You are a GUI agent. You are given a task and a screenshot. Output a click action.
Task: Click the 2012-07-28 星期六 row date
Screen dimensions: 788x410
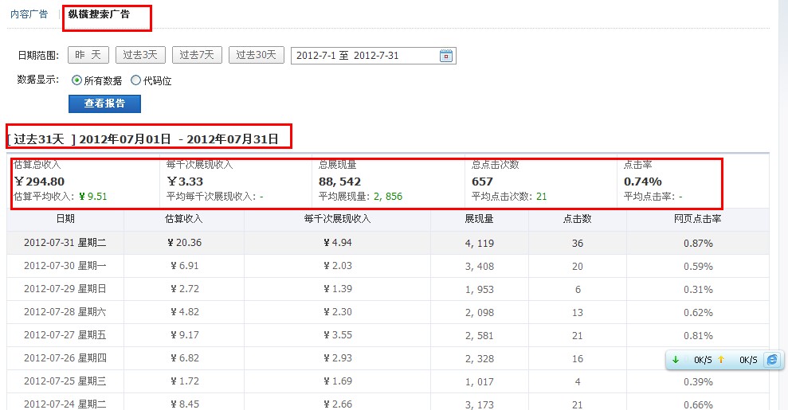coord(65,312)
